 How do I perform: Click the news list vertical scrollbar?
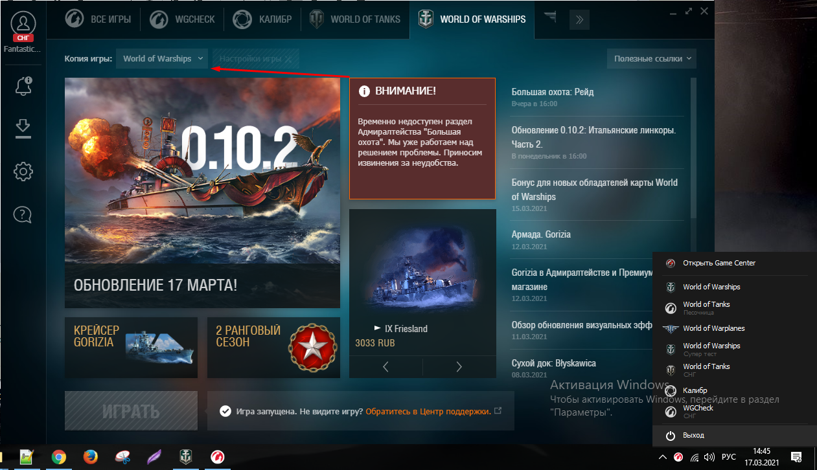click(x=693, y=148)
